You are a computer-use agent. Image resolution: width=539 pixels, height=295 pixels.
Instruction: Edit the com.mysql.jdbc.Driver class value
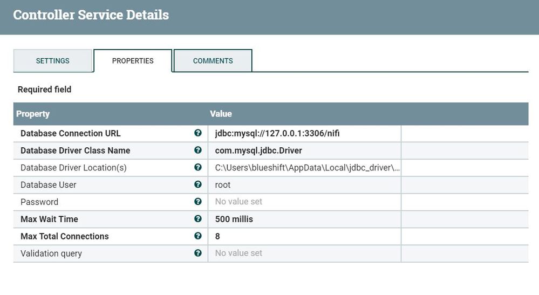tap(304, 150)
